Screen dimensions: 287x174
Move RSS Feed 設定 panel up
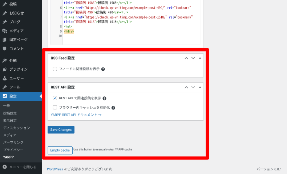186,58
